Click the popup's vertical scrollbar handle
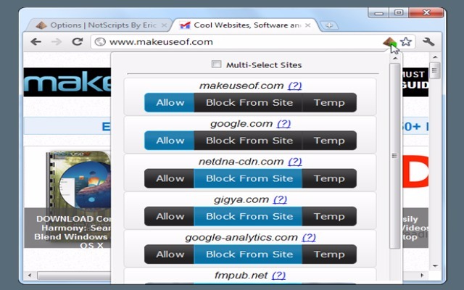The width and height of the screenshot is (464, 290). click(394, 154)
